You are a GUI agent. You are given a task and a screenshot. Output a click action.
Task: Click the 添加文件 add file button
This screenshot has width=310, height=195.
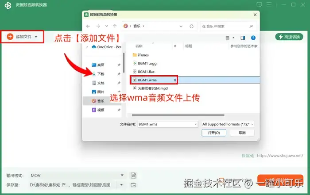(22, 37)
